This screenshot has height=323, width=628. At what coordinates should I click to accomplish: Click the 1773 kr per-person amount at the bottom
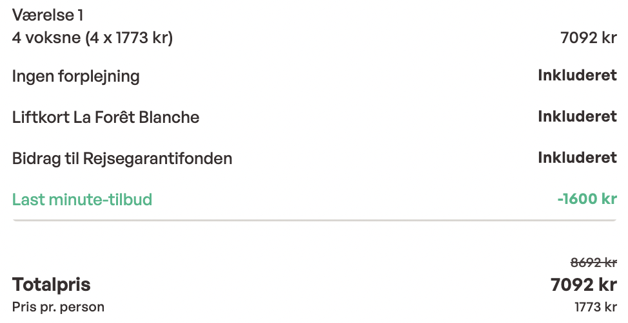[596, 307]
